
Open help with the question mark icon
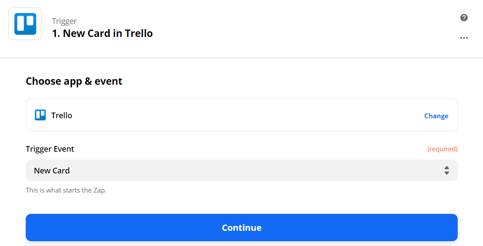(x=464, y=18)
